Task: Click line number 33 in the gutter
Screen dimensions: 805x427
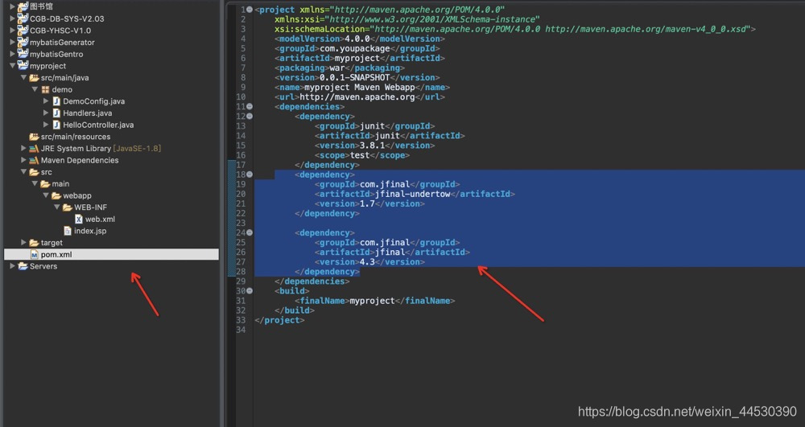Action: [x=240, y=320]
